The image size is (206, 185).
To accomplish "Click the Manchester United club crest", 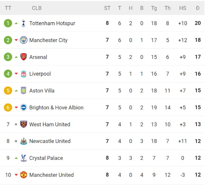I will pos(24,175).
